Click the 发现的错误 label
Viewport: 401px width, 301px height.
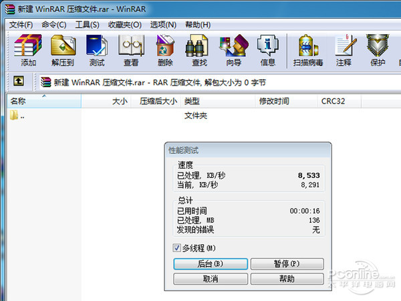(195, 229)
